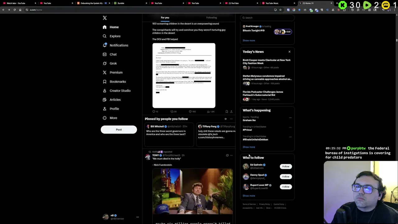Viewport: 398px width, 224px height.
Task: Open TONY profile avatar on post
Action: (x=148, y=157)
